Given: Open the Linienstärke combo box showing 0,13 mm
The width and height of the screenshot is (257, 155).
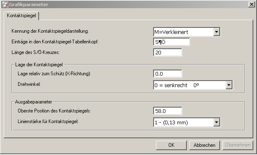Looking at the screenshot, I should [x=187, y=122].
